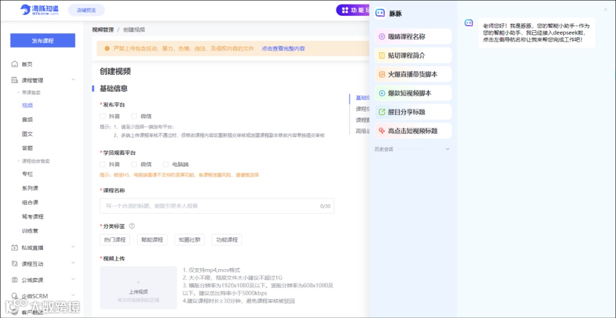Viewport: 616px width, 318px height.
Task: Click the 单课售卖 group label
Action: click(x=31, y=93)
